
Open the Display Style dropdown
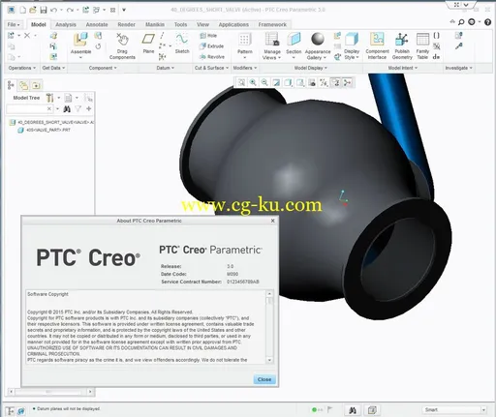tap(352, 54)
